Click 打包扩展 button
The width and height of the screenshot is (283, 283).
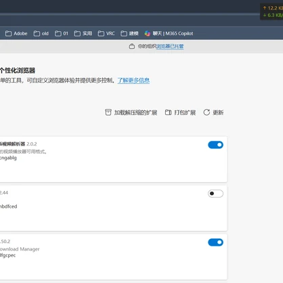pos(180,112)
